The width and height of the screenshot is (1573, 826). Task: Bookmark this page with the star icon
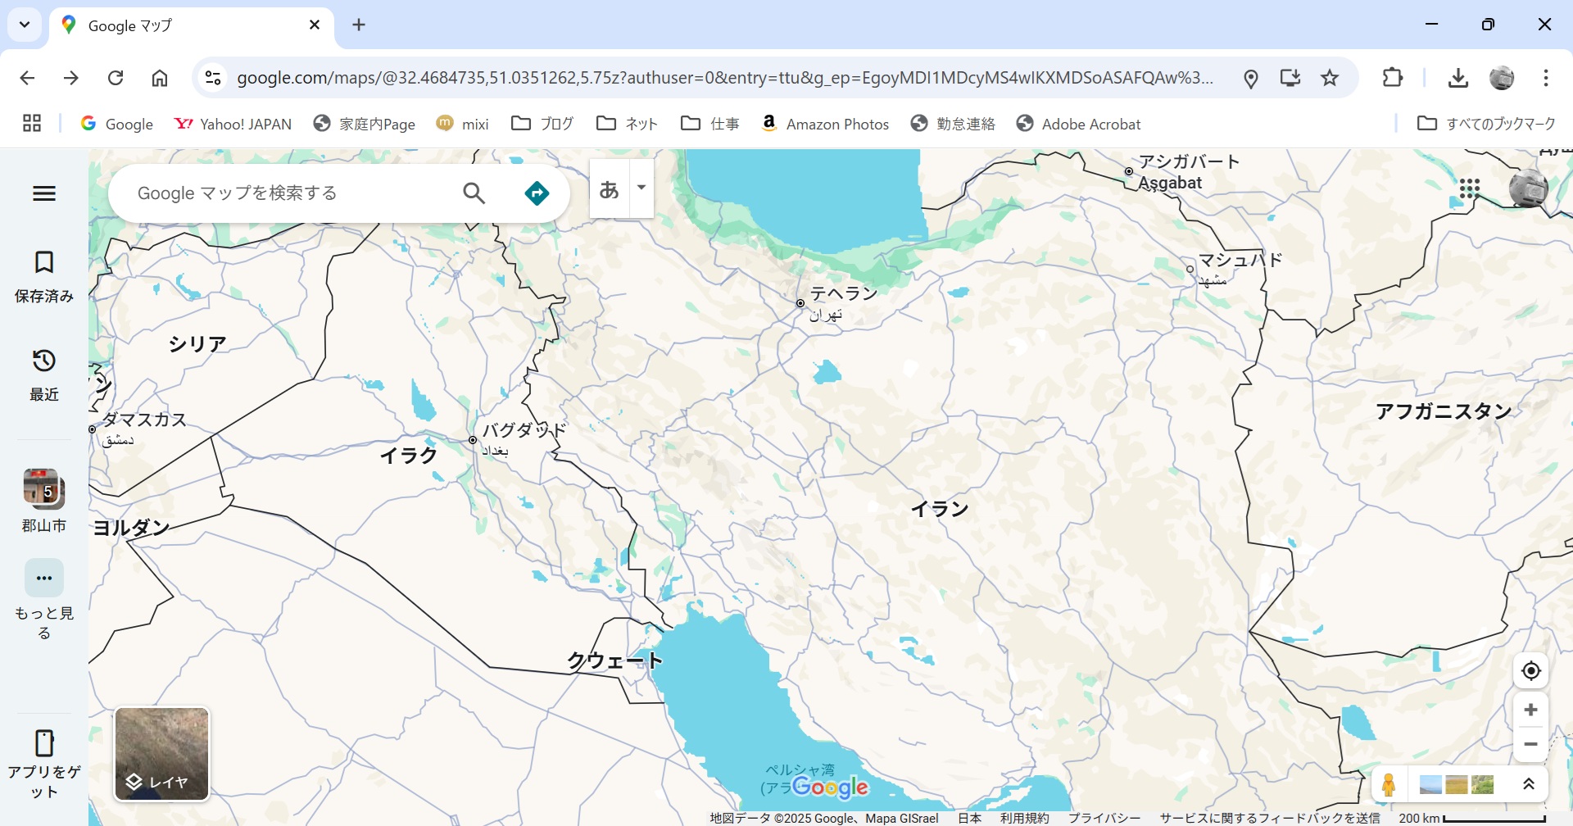(1330, 78)
